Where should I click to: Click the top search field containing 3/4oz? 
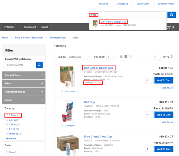point(128,15)
